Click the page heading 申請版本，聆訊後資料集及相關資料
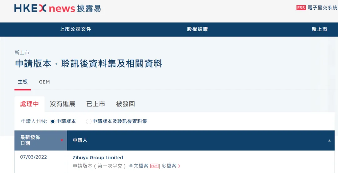The width and height of the screenshot is (338, 173). 88,64
